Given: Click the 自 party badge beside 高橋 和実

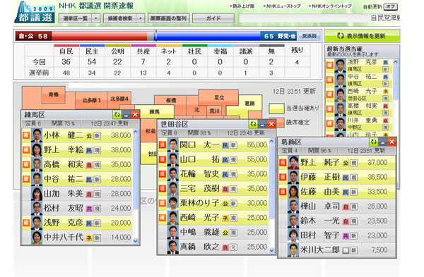Looking at the screenshot, I should (x=89, y=165).
